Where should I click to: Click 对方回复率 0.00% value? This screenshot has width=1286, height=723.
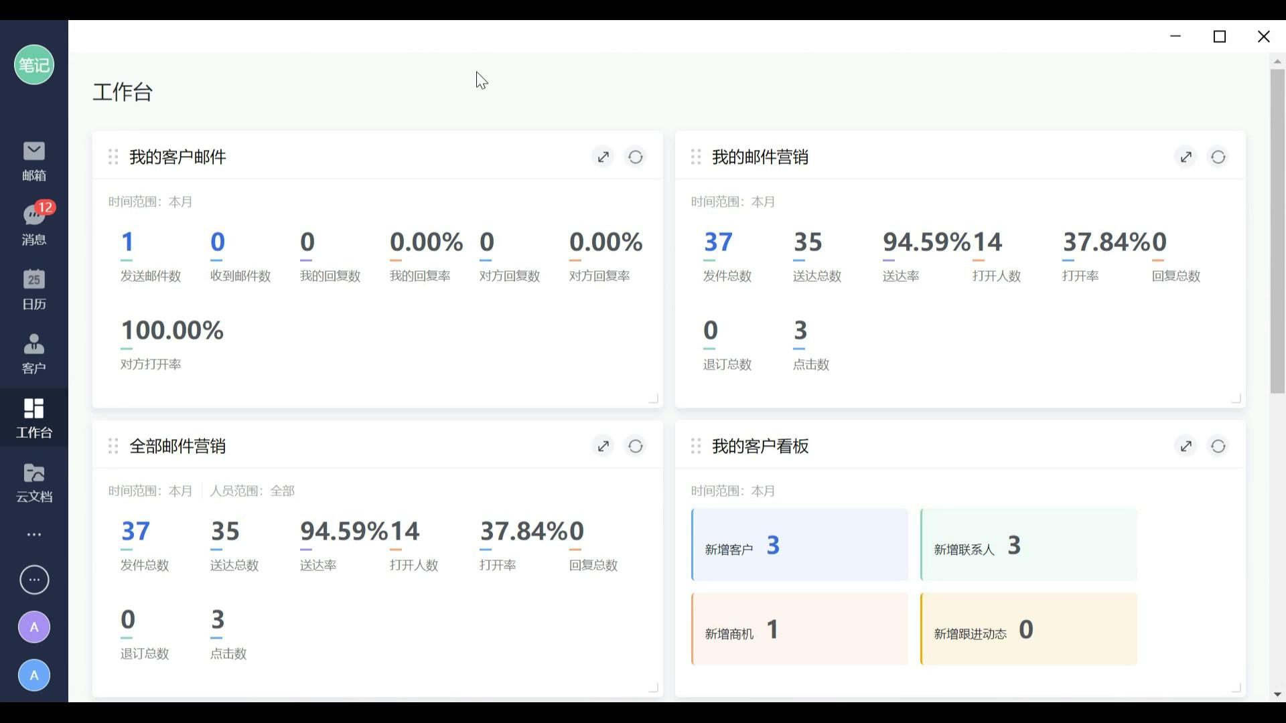pos(605,242)
